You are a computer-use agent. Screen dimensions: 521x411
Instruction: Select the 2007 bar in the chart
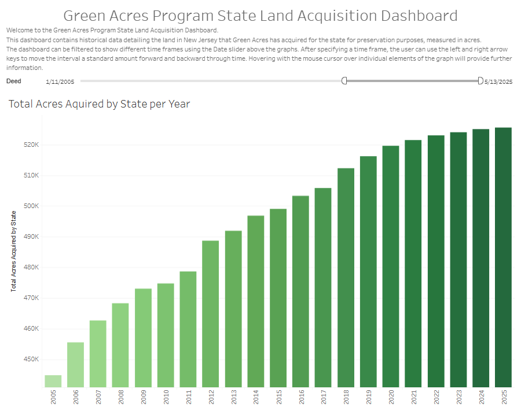pos(98,354)
